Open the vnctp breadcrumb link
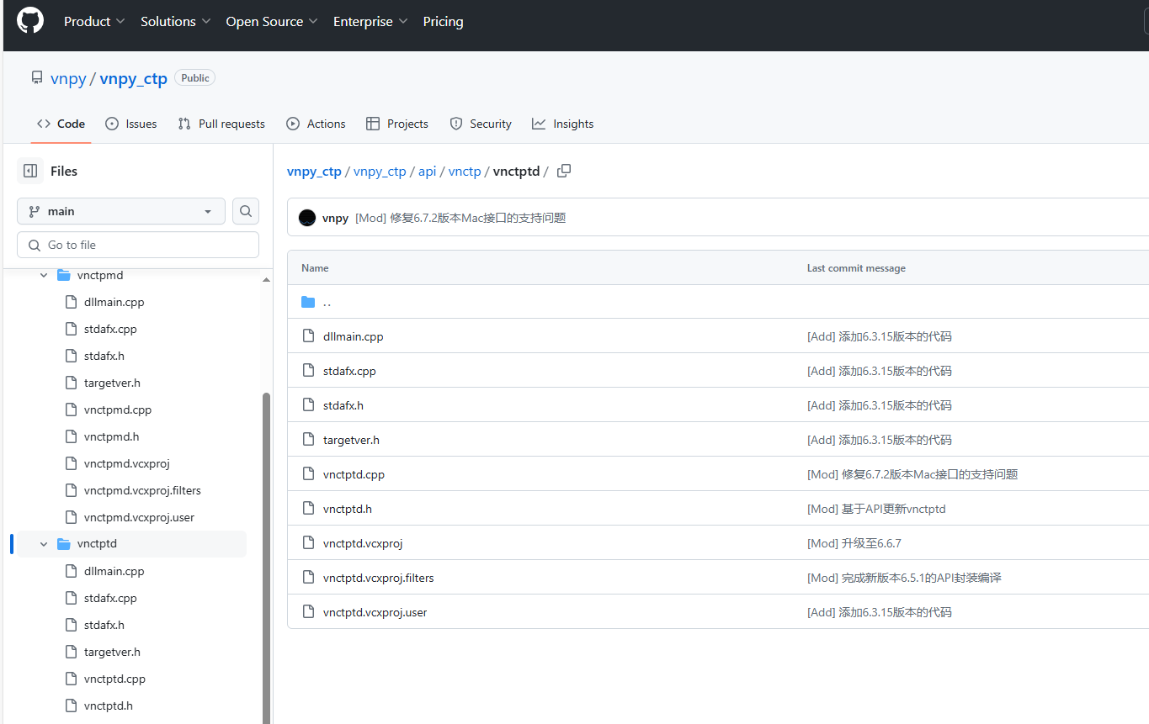This screenshot has width=1149, height=724. tap(465, 171)
